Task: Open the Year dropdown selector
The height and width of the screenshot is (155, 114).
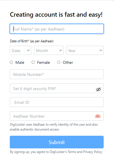Action: (85, 50)
